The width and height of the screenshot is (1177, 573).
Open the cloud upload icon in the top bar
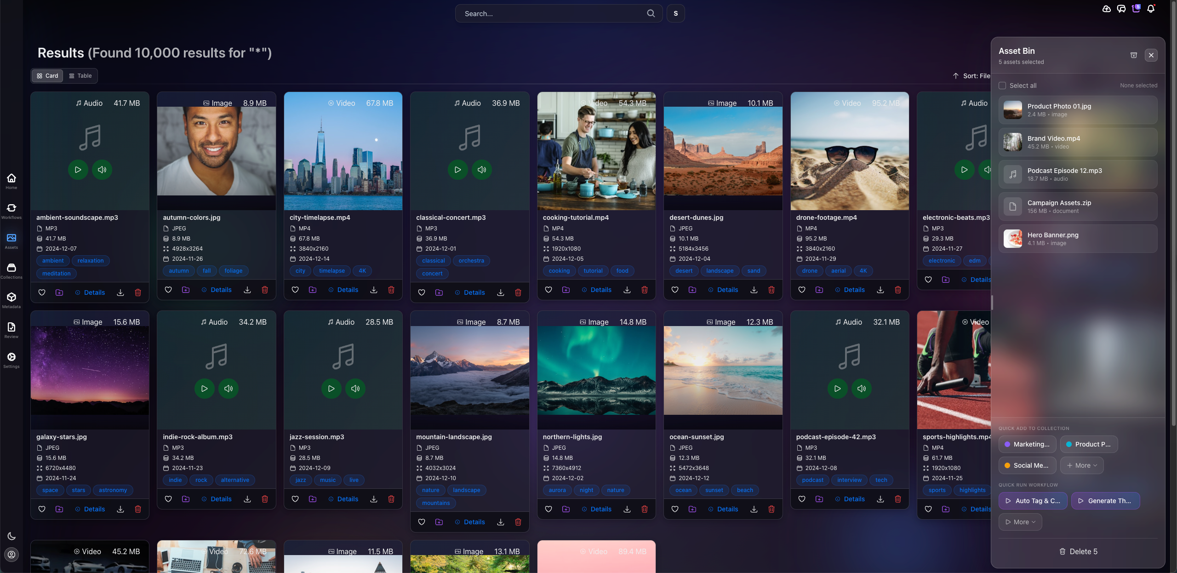coord(1106,9)
